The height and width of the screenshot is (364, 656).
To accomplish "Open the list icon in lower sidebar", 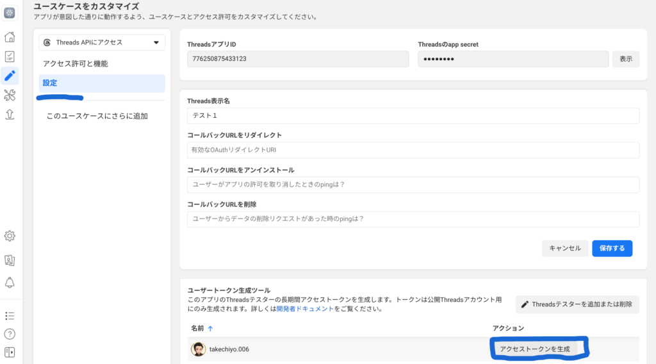I will tap(10, 316).
